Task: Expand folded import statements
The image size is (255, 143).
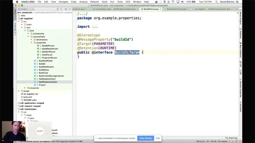Action: [x=95, y=27]
